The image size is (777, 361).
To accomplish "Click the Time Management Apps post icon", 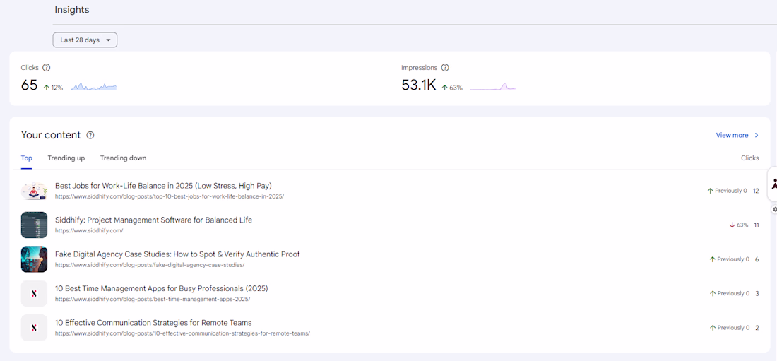I will pos(34,293).
